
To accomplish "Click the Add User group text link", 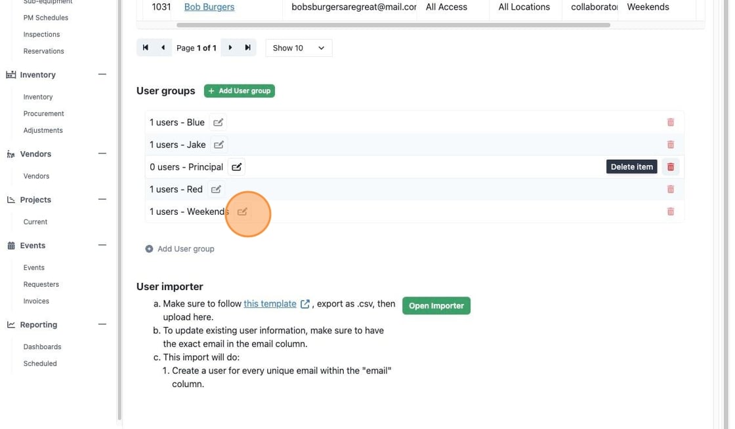I will click(x=186, y=249).
